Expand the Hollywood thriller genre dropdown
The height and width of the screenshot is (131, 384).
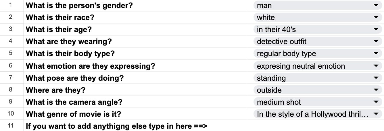376,114
